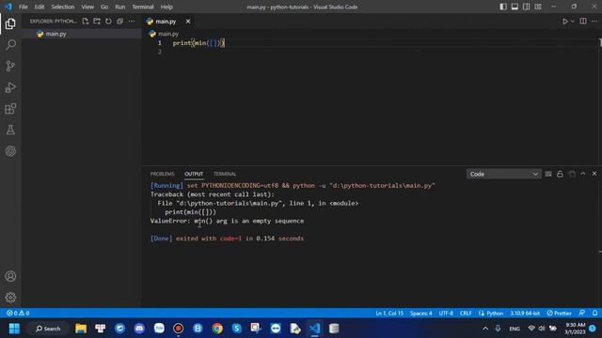Open the Edit menu
Viewport: 602px width, 338px height.
[40, 7]
